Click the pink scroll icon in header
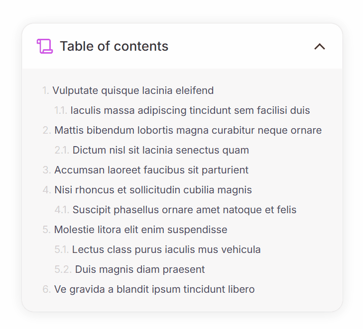 pos(45,46)
